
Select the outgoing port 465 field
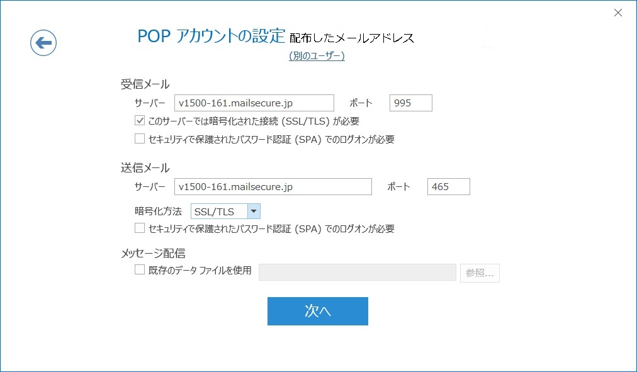tap(448, 187)
